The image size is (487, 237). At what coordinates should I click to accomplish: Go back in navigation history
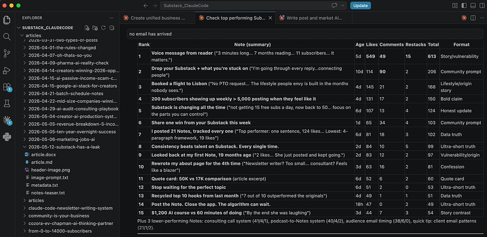146,6
